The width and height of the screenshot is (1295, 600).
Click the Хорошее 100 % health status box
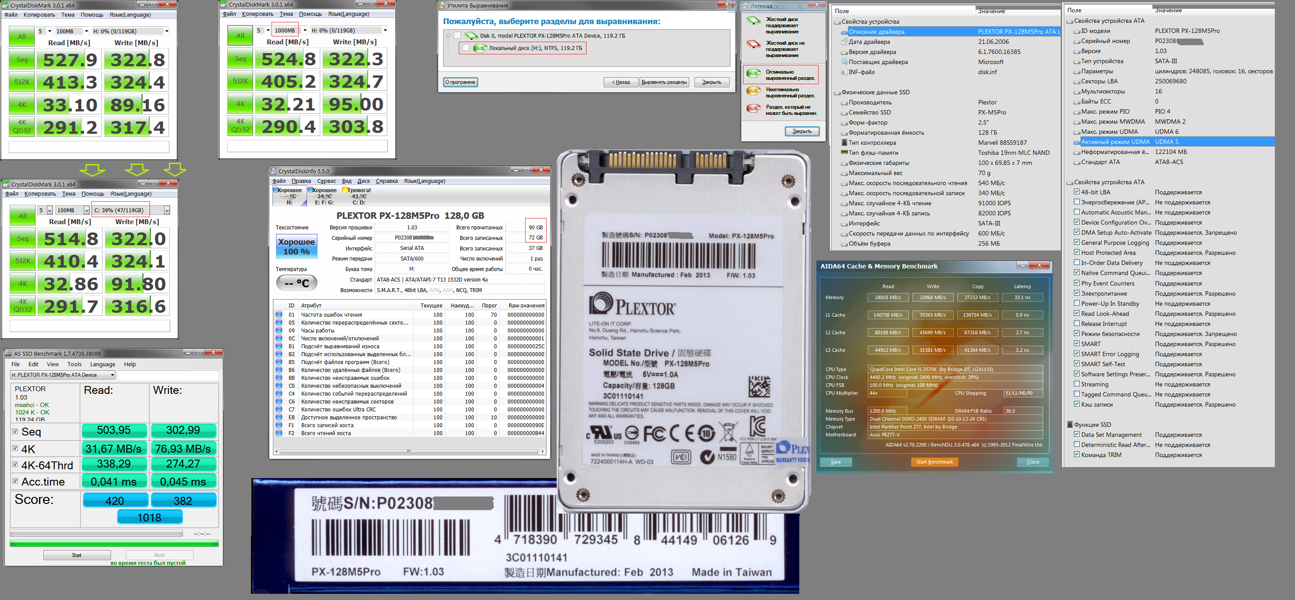click(297, 246)
